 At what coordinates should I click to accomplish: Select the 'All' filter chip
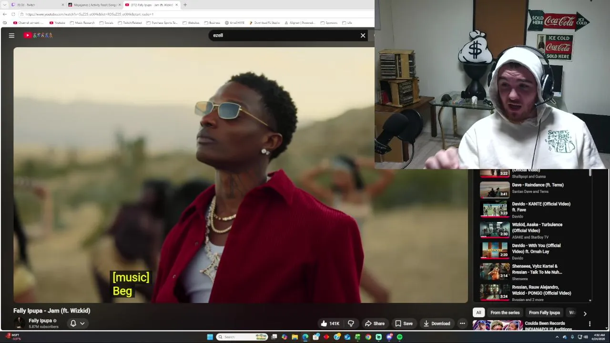coord(478,313)
